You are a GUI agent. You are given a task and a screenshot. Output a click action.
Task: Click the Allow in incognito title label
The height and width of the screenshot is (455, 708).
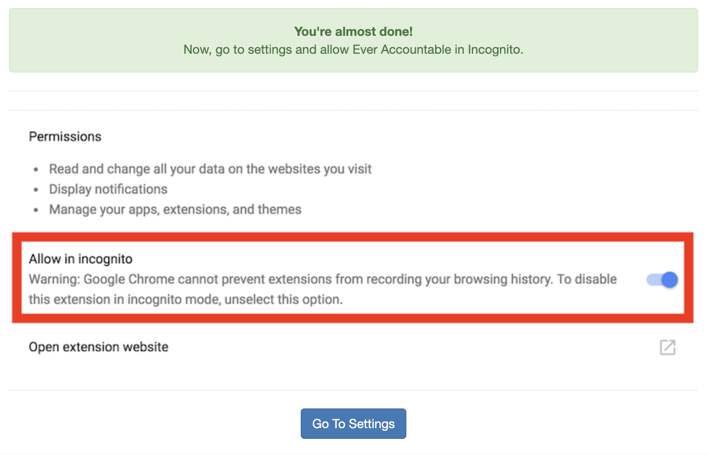click(81, 259)
